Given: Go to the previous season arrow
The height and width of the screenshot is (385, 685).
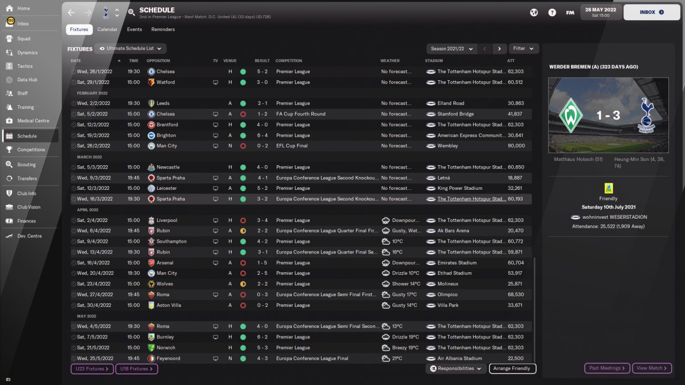Looking at the screenshot, I should 485,49.
